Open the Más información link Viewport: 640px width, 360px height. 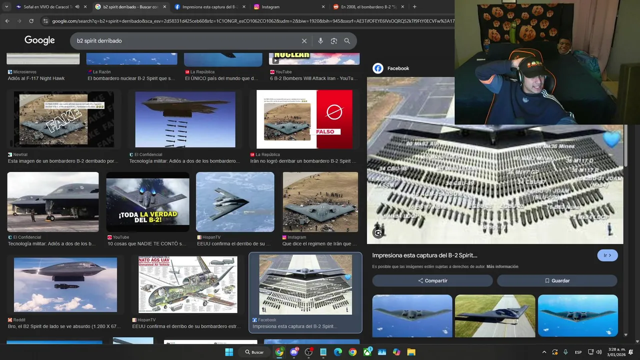tap(502, 266)
